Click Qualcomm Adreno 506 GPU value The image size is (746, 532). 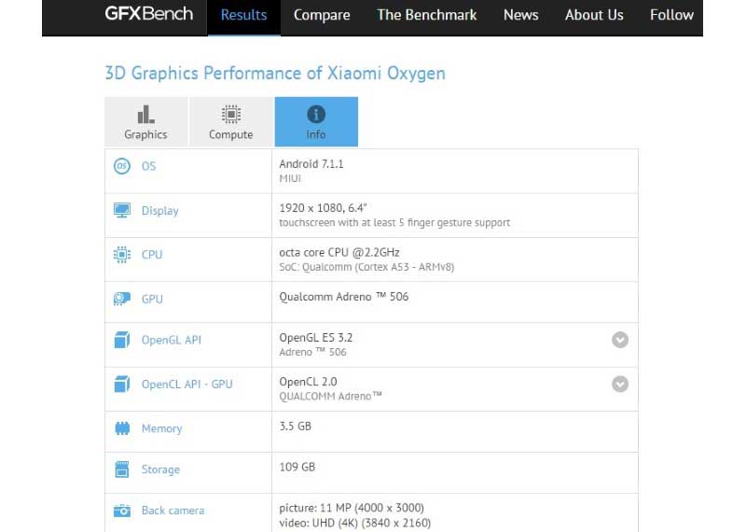pos(343,297)
